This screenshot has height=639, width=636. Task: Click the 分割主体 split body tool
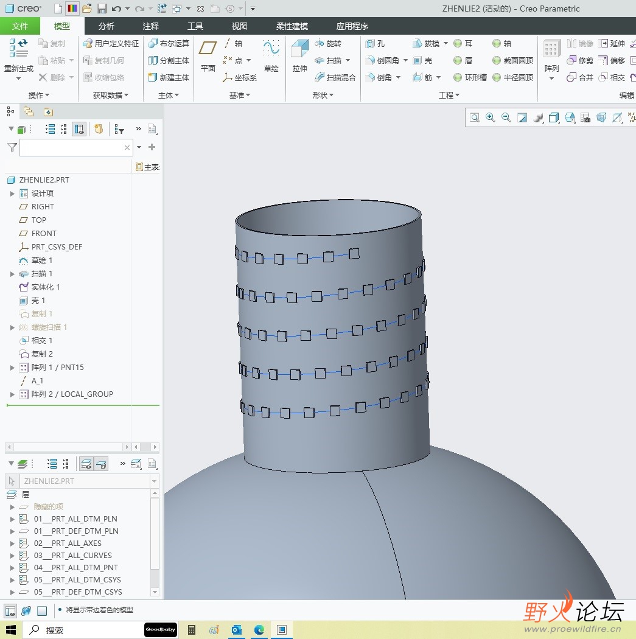click(169, 61)
